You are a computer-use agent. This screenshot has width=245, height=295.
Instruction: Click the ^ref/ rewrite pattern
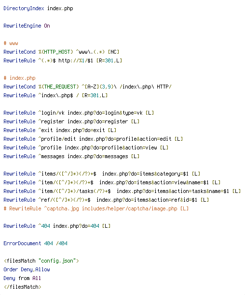pyautogui.click(x=65, y=200)
